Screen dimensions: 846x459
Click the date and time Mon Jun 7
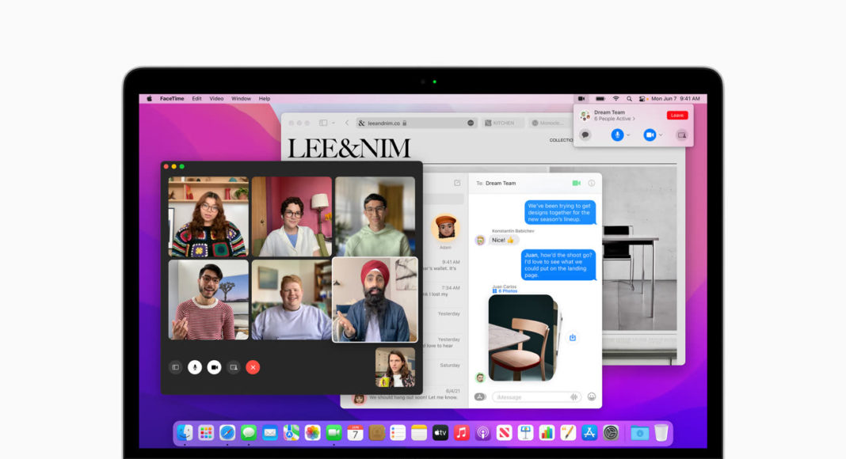(676, 99)
